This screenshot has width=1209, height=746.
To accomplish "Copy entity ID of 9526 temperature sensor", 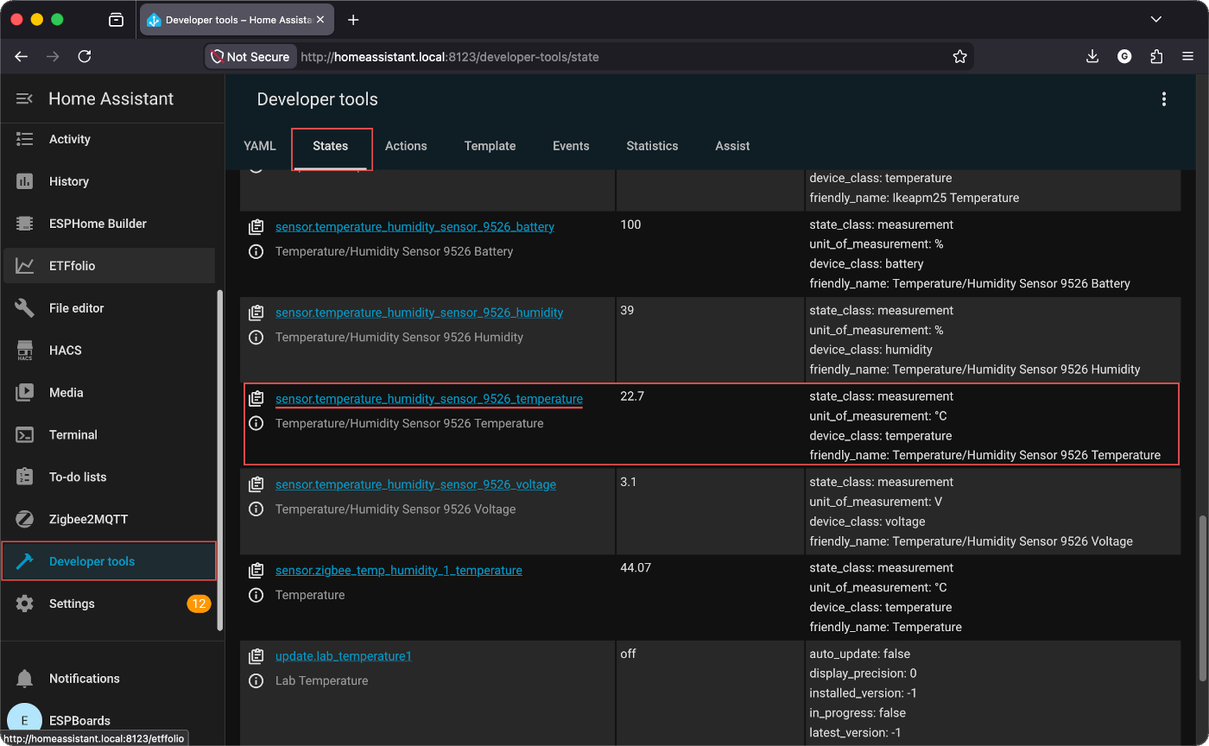I will tap(256, 399).
